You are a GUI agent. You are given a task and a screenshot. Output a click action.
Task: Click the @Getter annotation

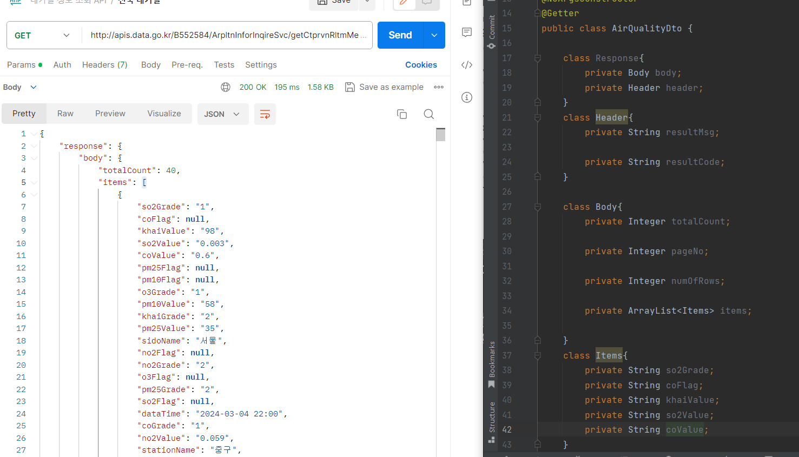(x=560, y=14)
